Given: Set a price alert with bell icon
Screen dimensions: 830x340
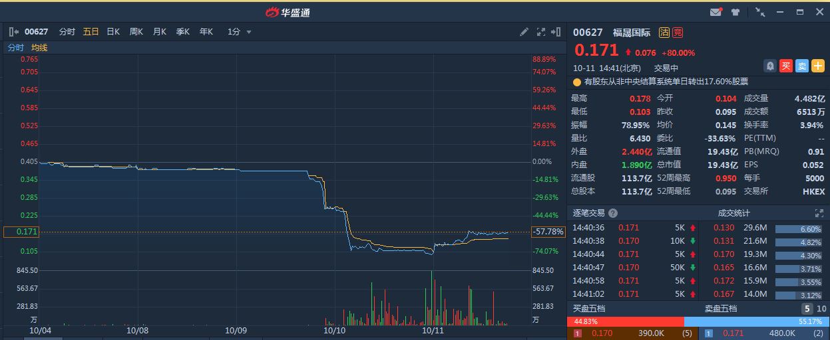Looking at the screenshot, I should coord(770,66).
